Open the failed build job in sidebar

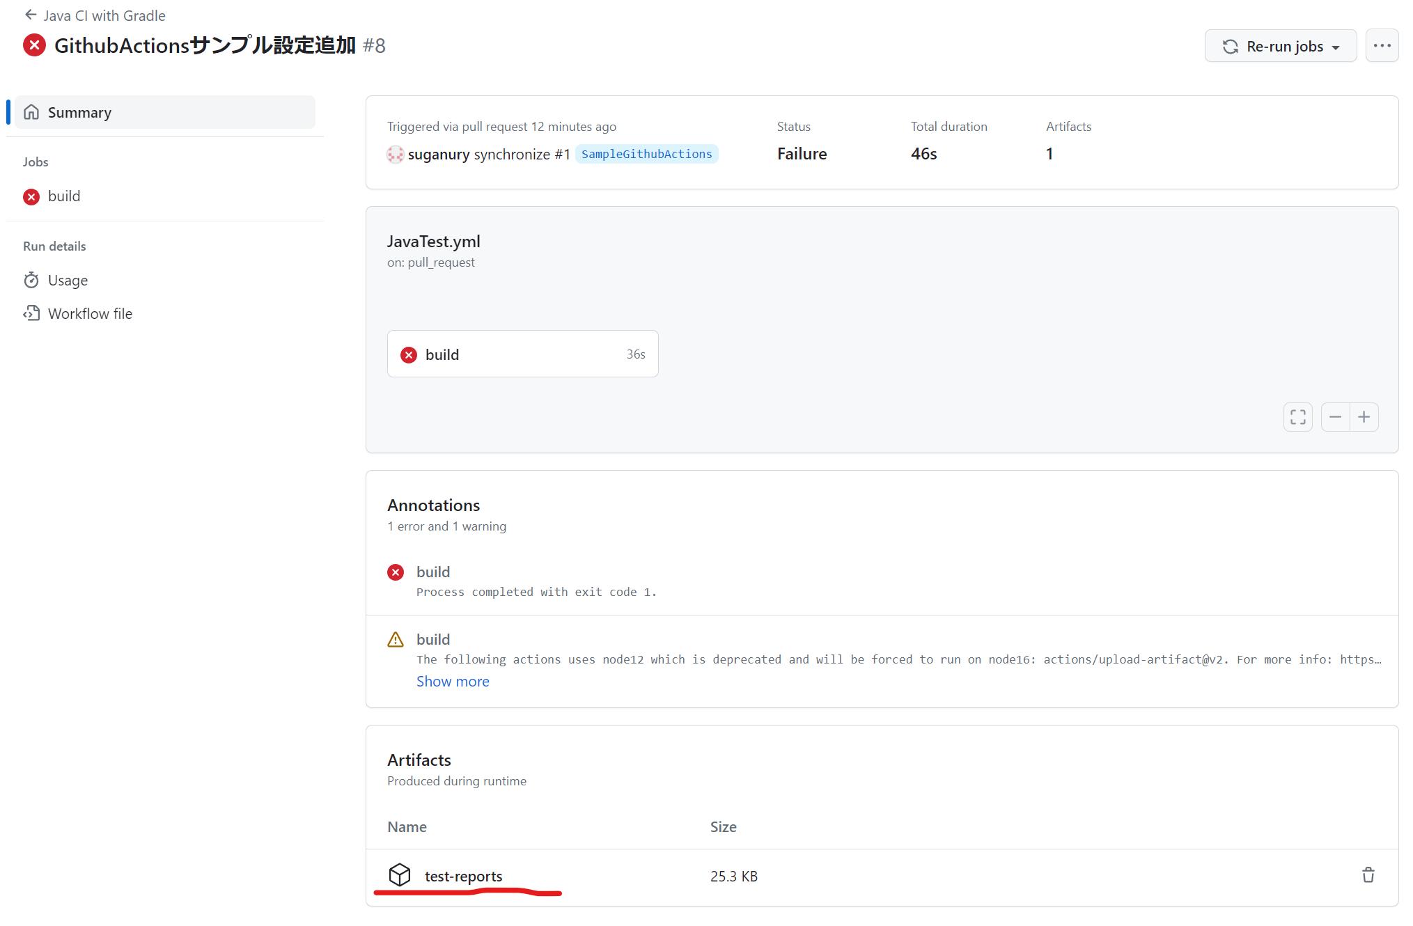64,196
